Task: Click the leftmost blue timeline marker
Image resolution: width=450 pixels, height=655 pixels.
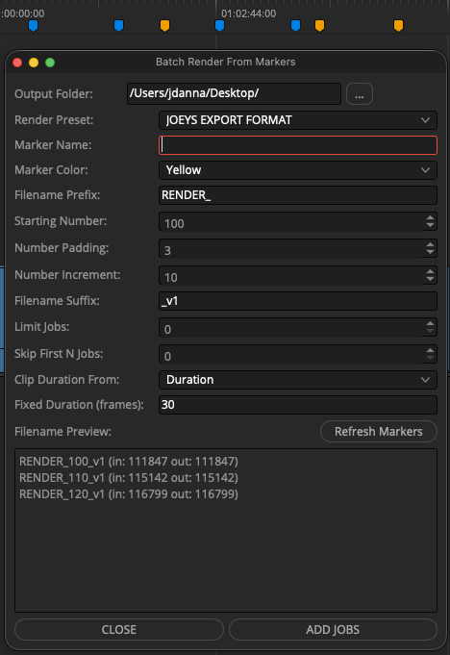Action: pos(33,25)
